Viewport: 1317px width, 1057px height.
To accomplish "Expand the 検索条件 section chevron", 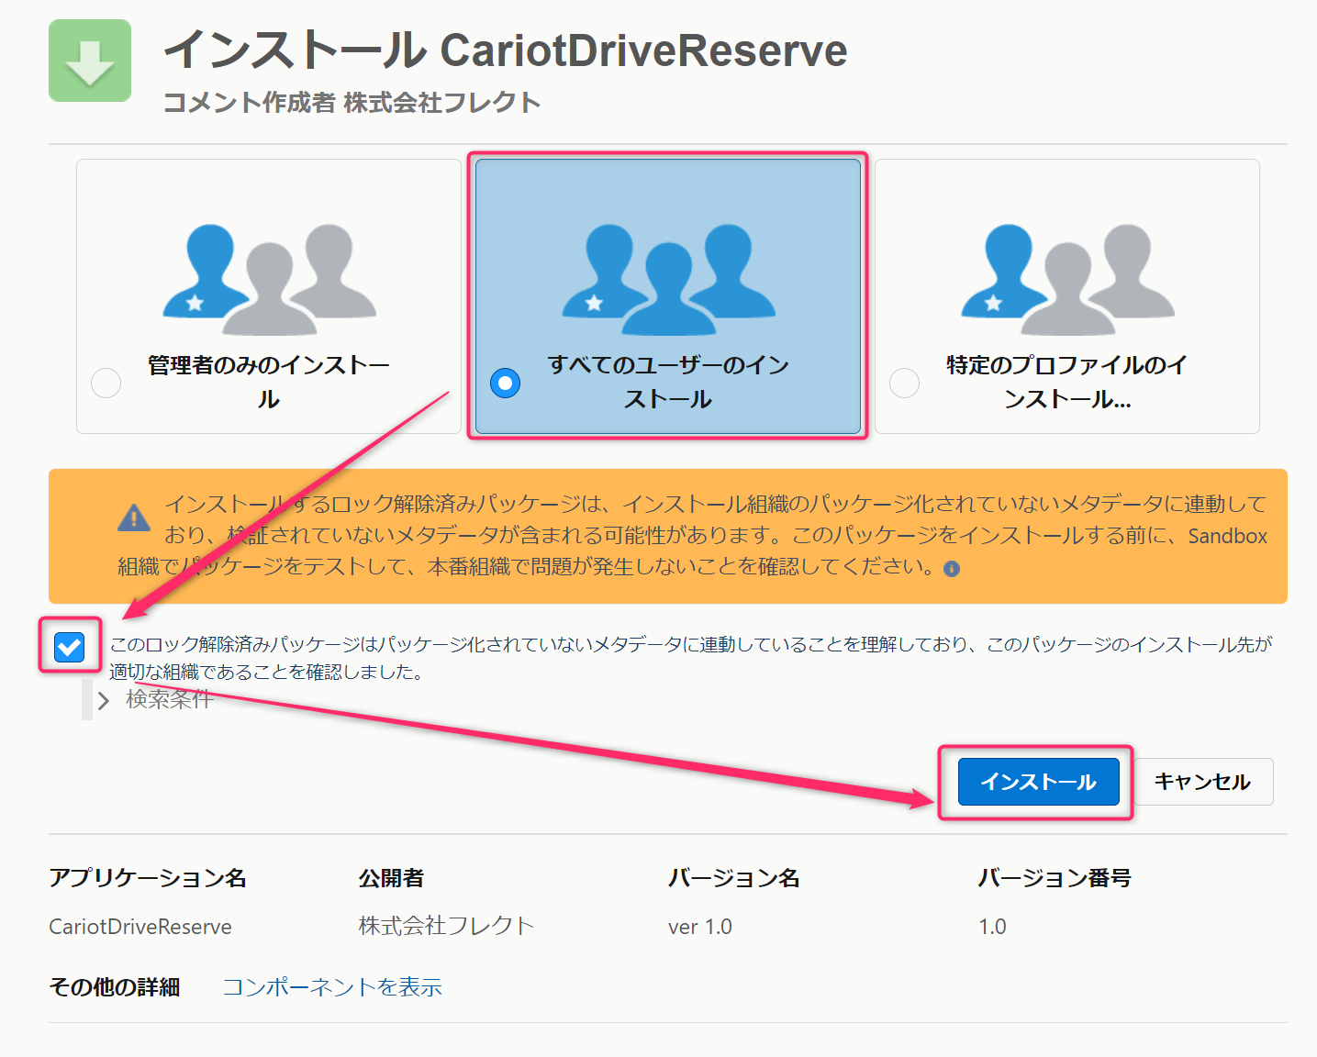I will coord(104,701).
